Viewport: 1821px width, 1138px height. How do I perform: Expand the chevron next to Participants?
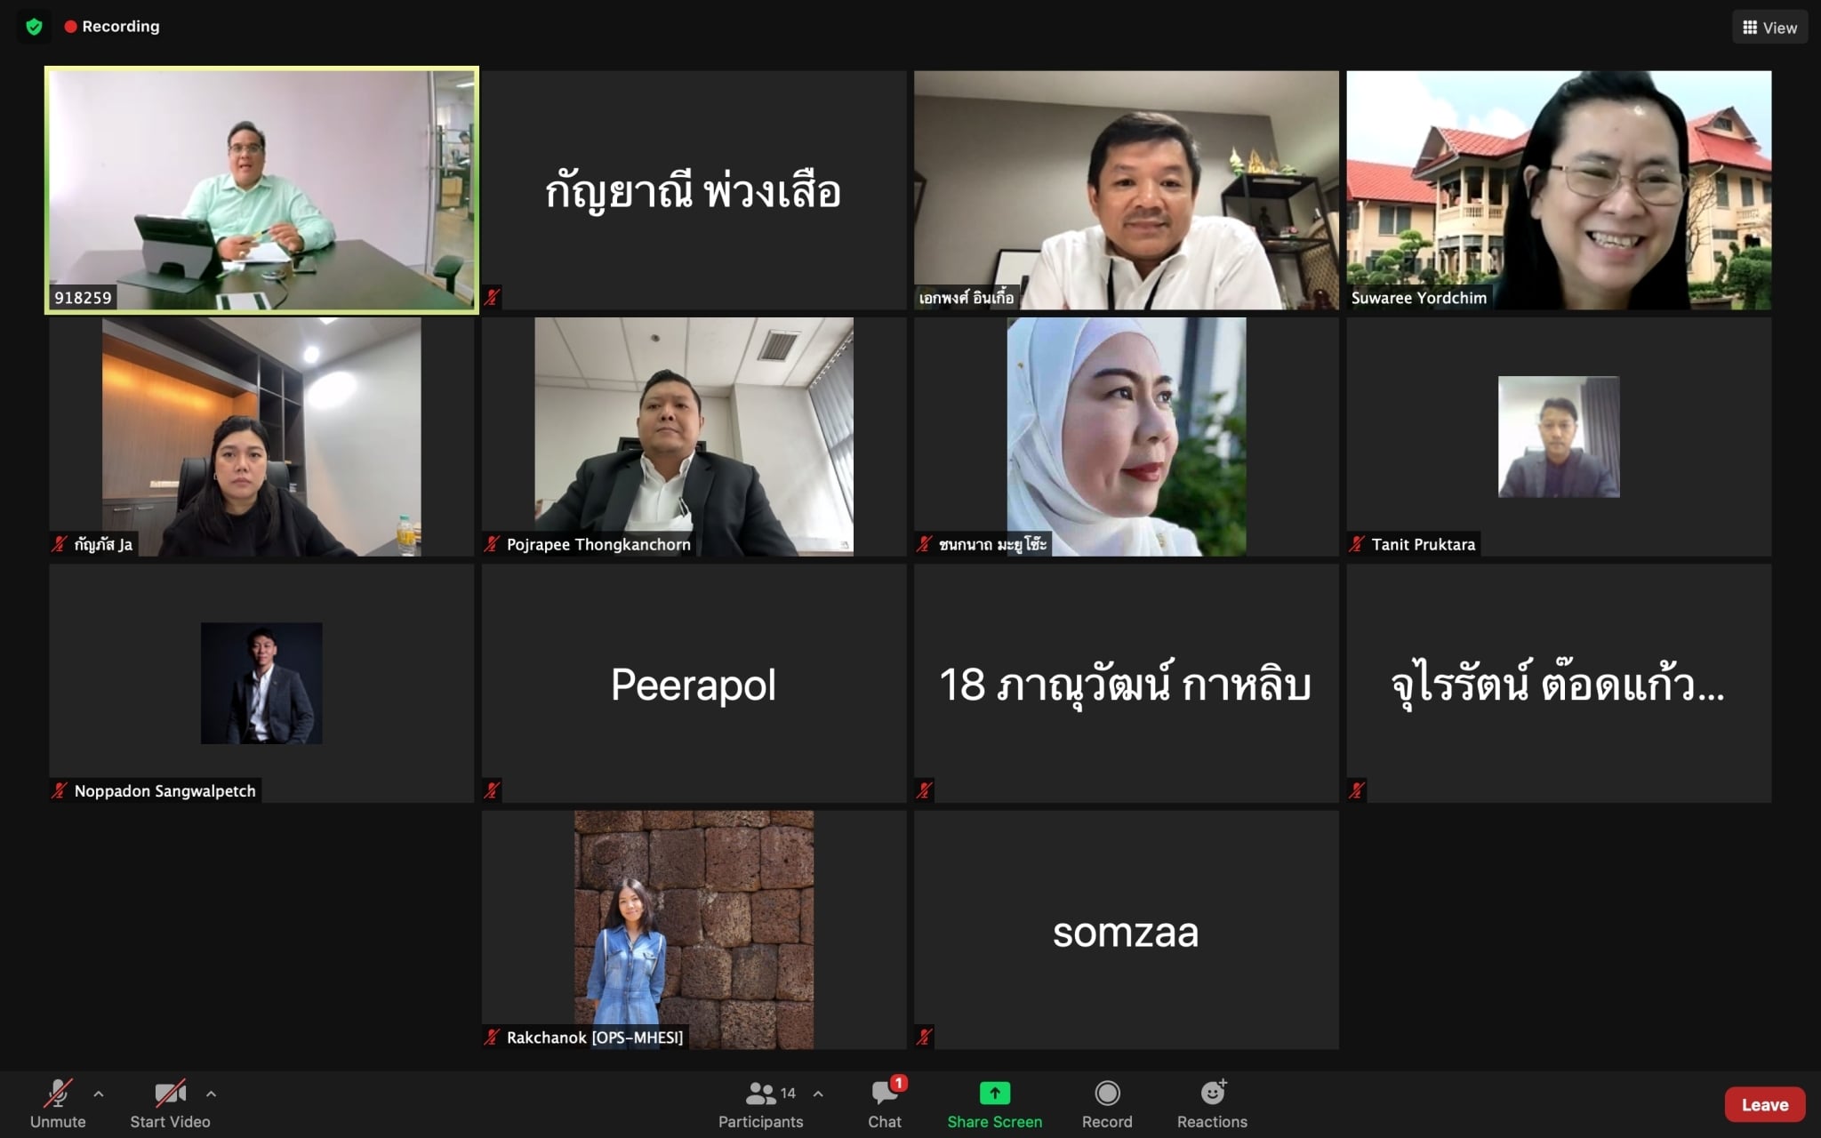tap(818, 1094)
